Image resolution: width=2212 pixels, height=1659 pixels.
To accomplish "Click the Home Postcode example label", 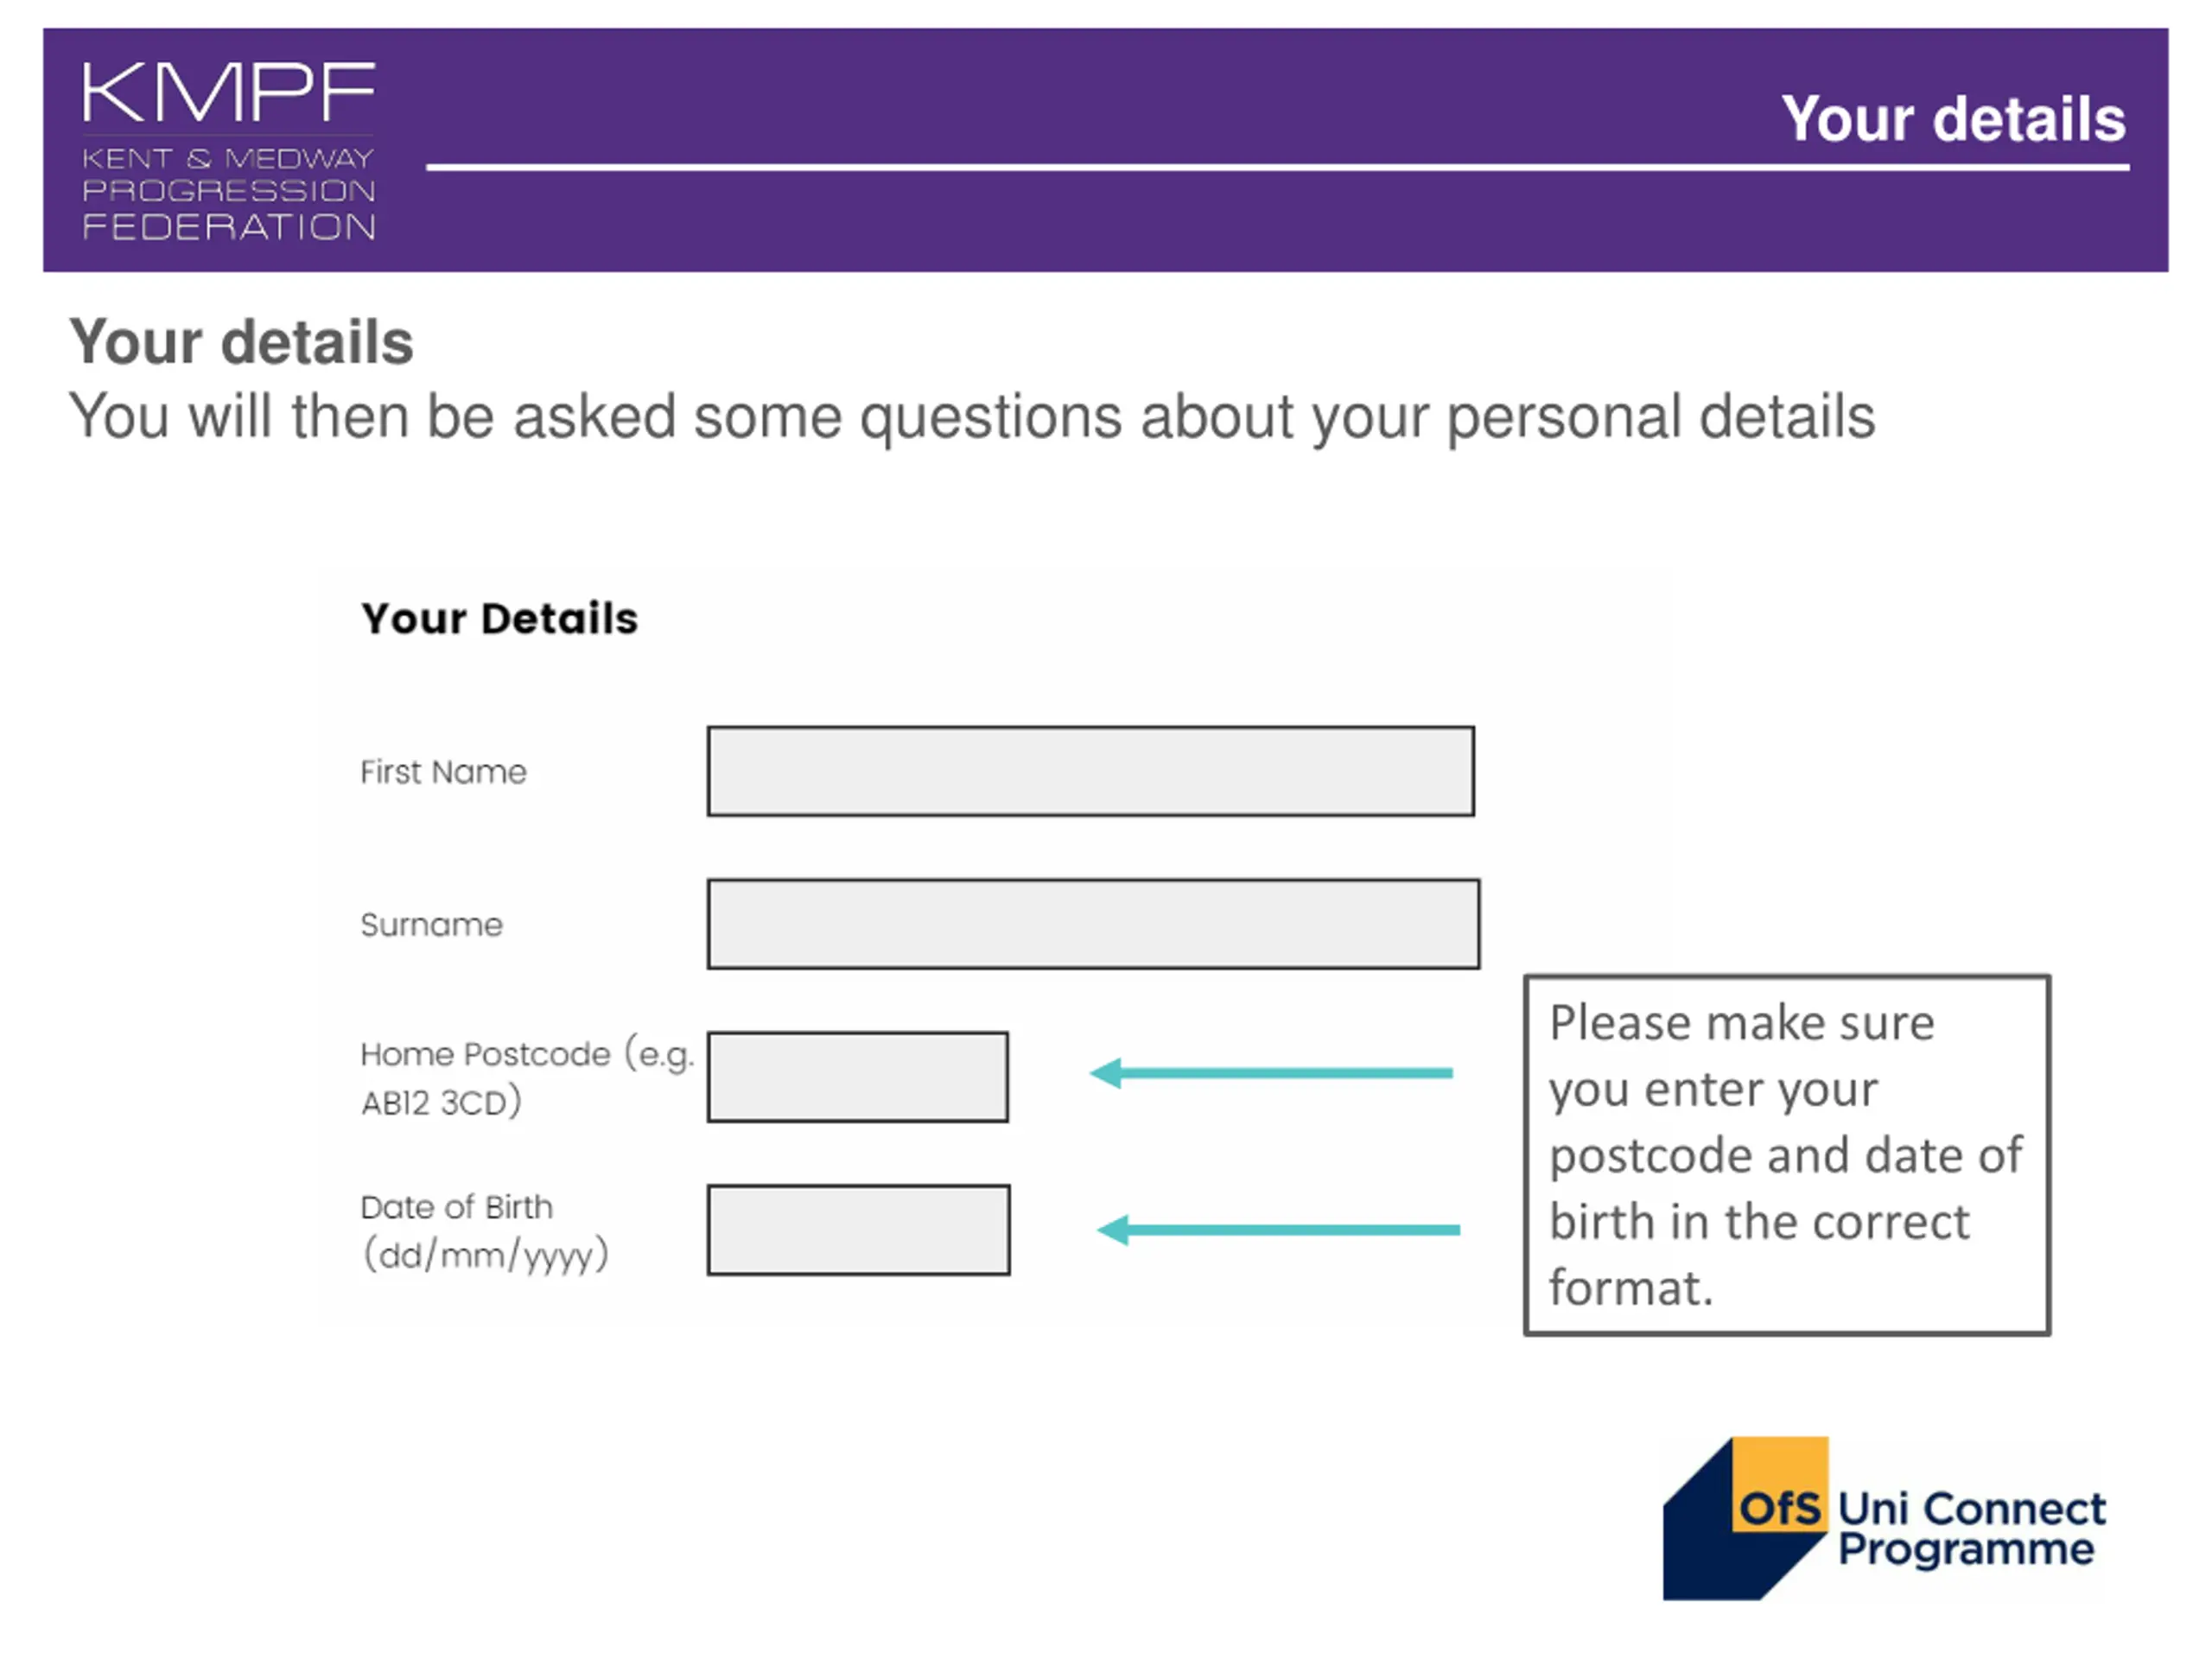I will (x=527, y=1078).
